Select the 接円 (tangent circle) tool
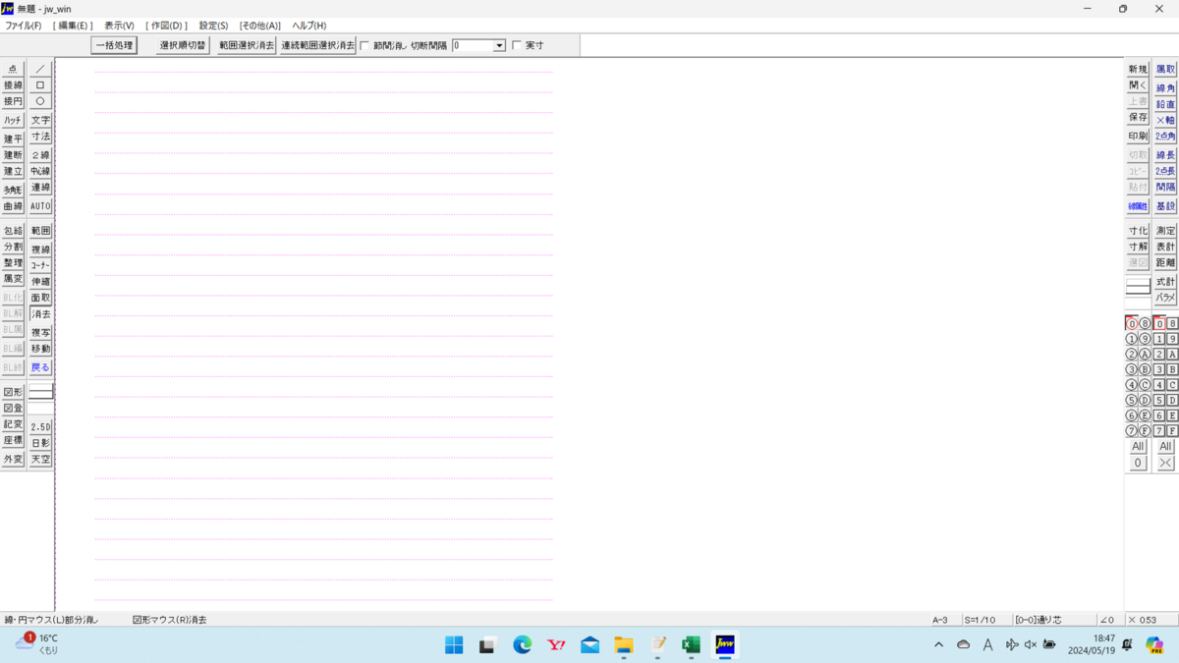The image size is (1179, 663). [13, 101]
